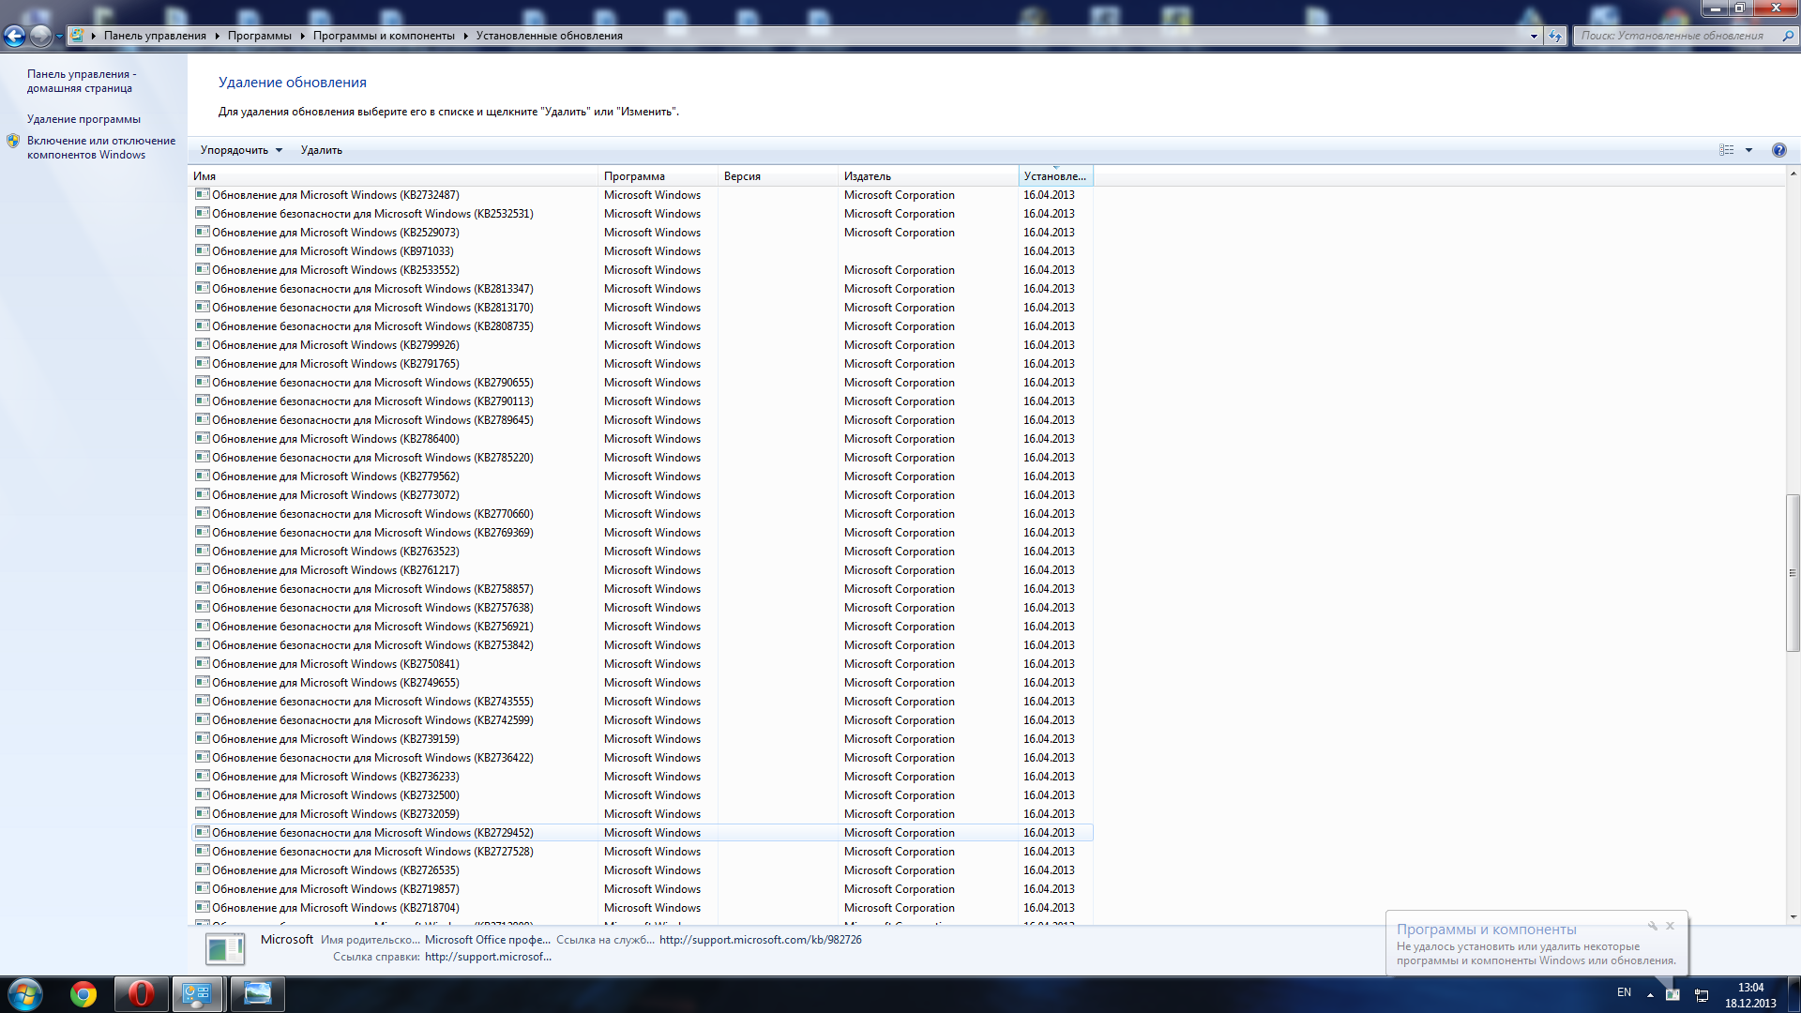Click details pane update icon thumbnail
This screenshot has width=1801, height=1013.
click(x=225, y=949)
